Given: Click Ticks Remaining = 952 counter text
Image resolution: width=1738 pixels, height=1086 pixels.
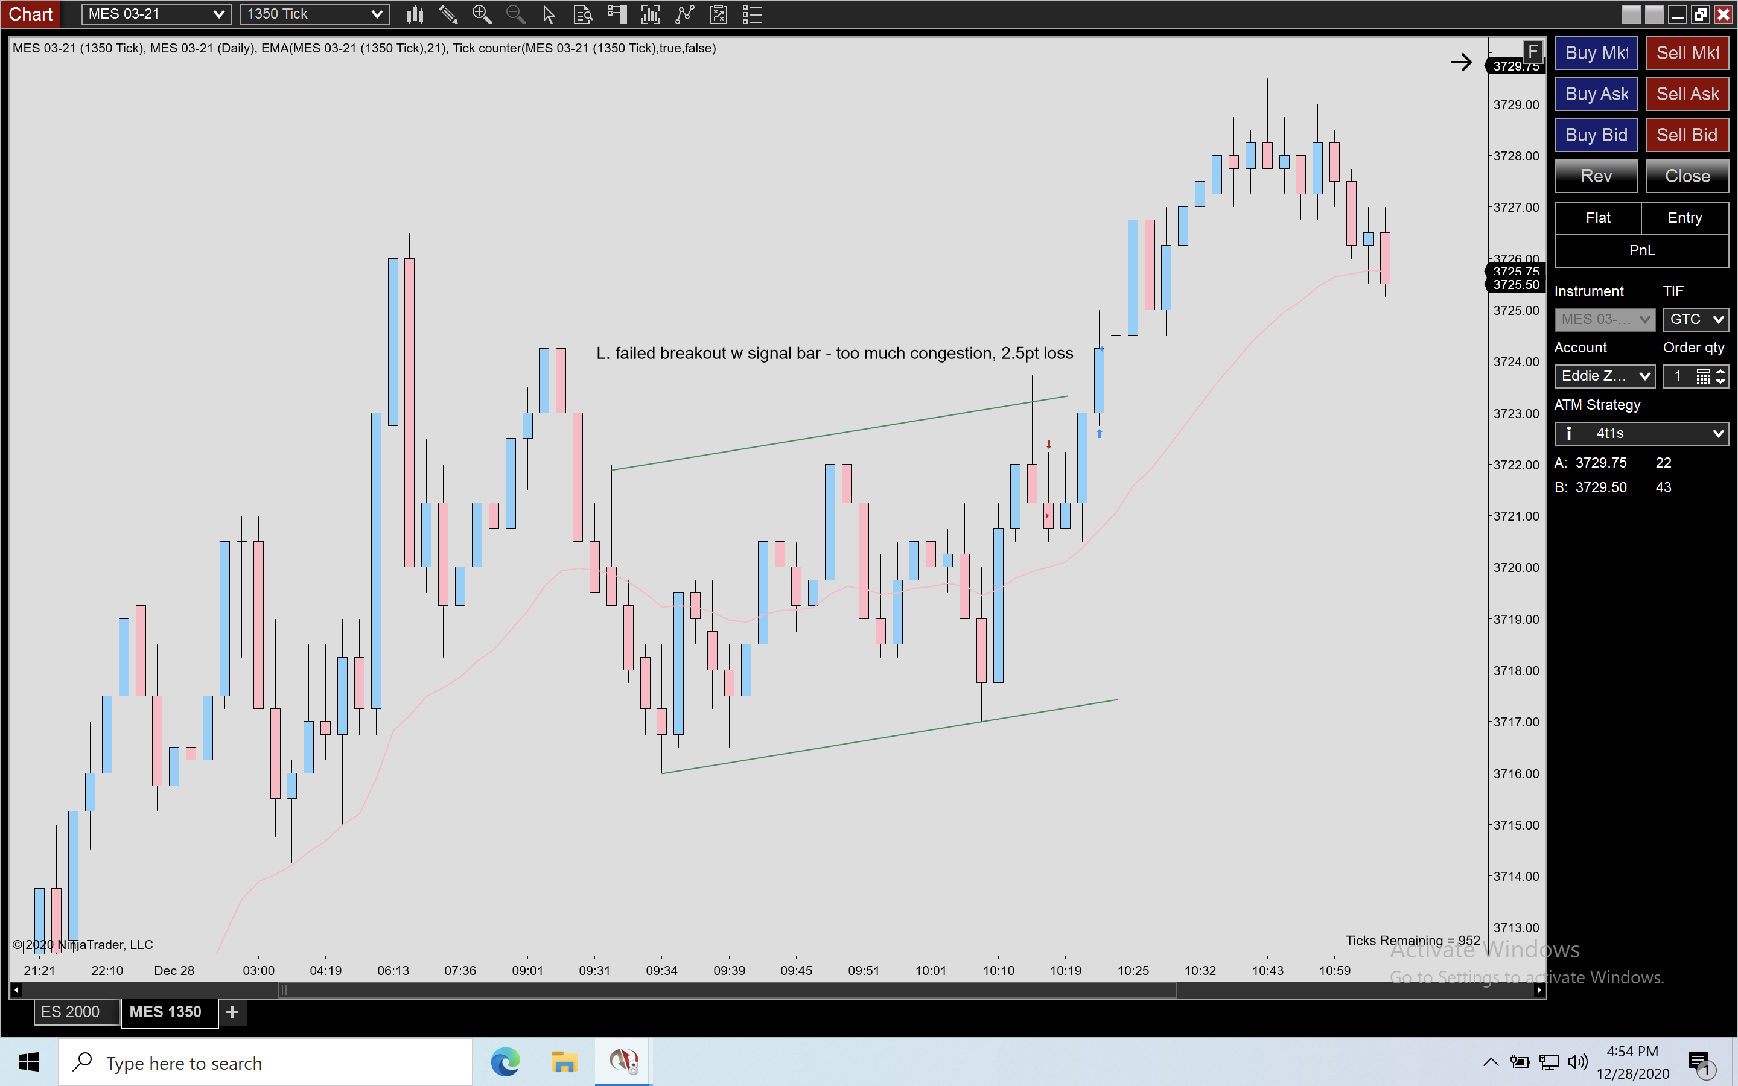Looking at the screenshot, I should [1412, 941].
